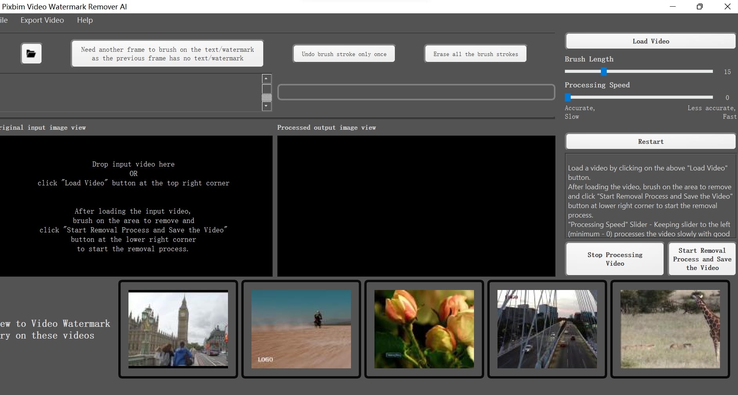
Task: Click Stop Processing Video button
Action: tap(615, 259)
